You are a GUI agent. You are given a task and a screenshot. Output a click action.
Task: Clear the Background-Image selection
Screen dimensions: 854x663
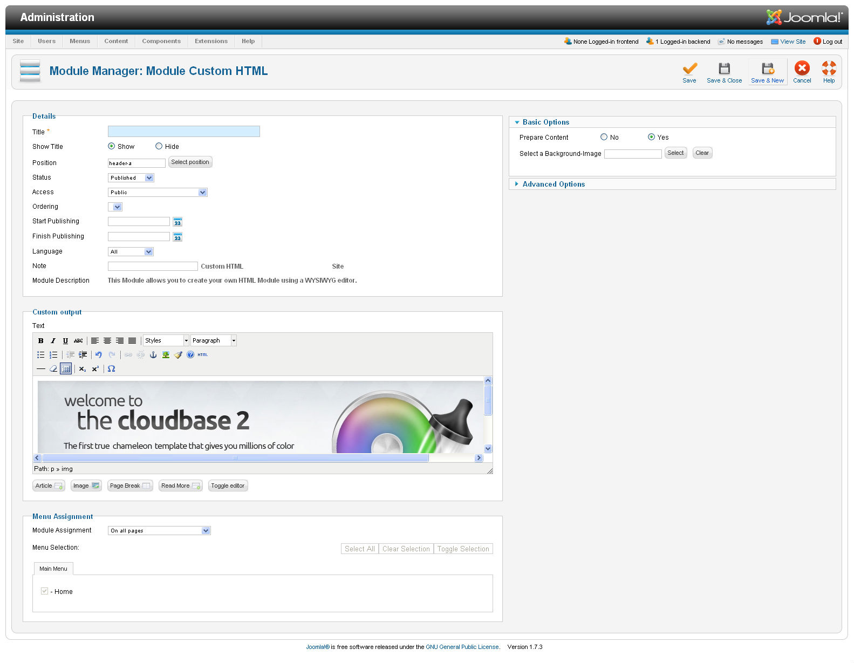702,153
